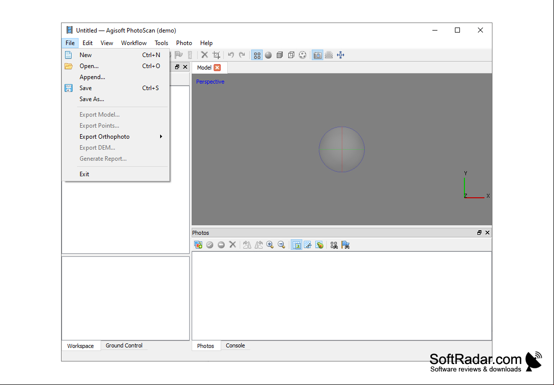This screenshot has height=385, width=554.
Task: Click the New document icon in File menu
Action: pos(69,55)
